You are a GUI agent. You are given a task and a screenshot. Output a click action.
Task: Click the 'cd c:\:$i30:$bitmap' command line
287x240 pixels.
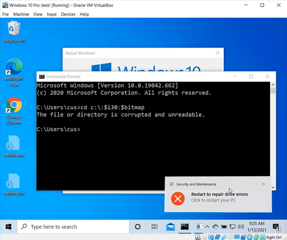click(90, 107)
